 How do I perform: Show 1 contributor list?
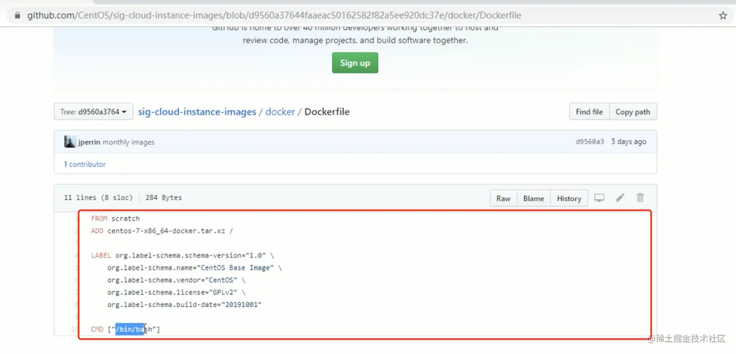pos(85,164)
